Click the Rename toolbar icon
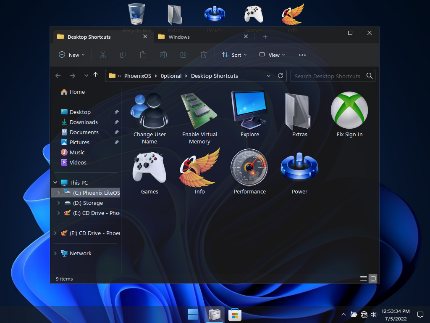Viewport: 430px width, 323px height. [x=163, y=55]
